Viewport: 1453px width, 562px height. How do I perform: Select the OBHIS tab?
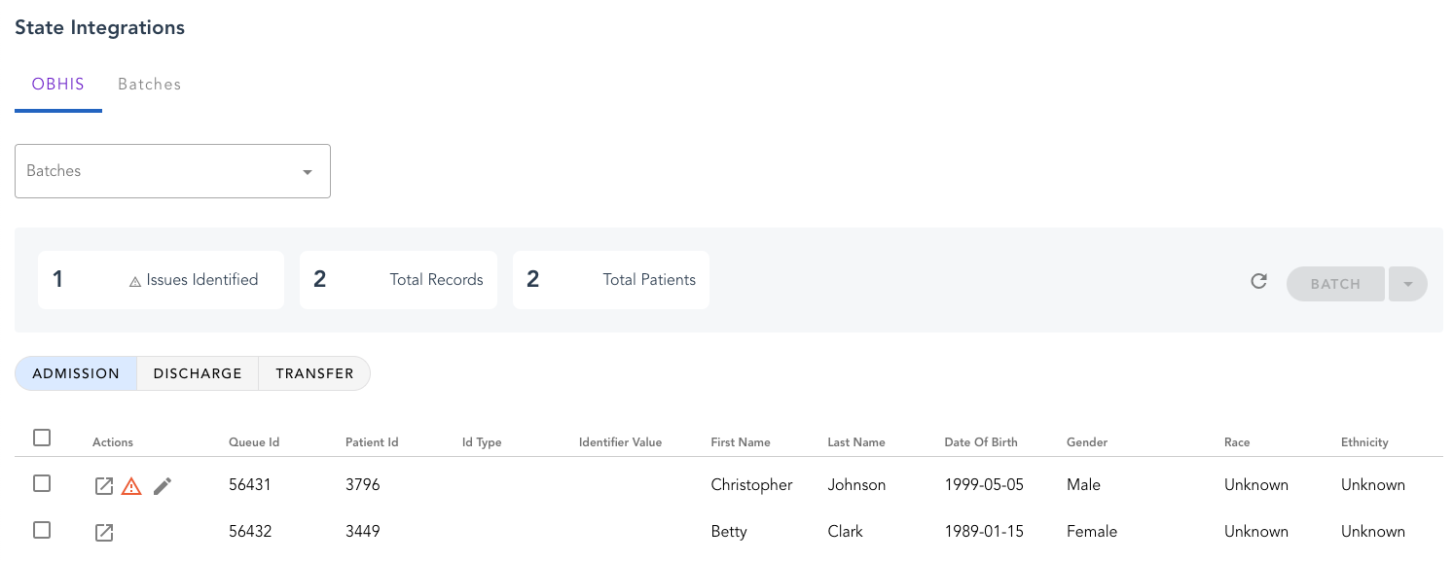point(58,85)
